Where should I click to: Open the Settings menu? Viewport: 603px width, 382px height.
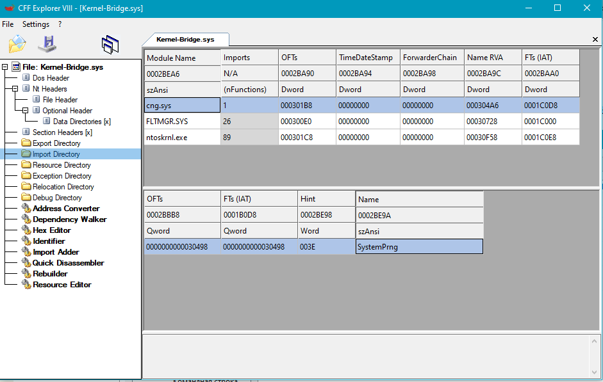tap(36, 24)
